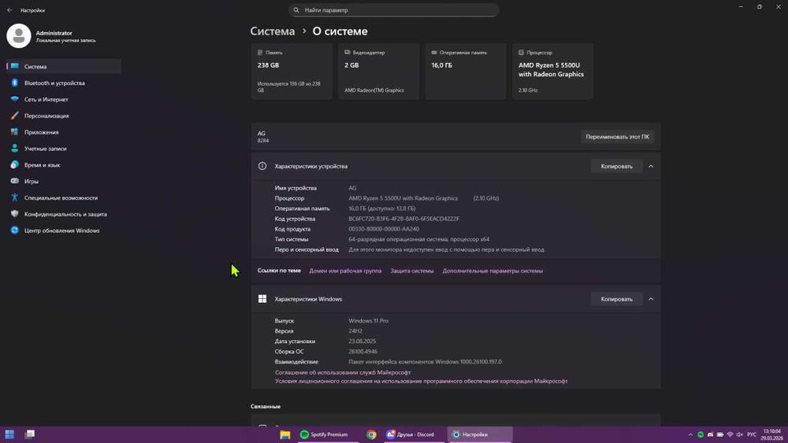Launch File Explorer from the taskbar
This screenshot has width=788, height=443.
tap(285, 434)
